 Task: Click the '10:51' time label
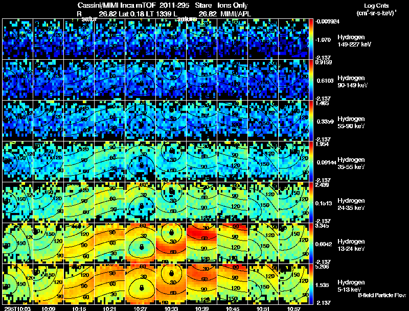(x=263, y=308)
